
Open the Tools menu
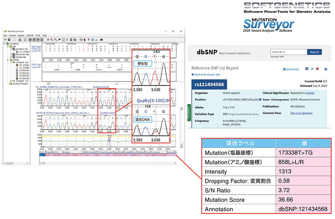pyautogui.click(x=38, y=35)
